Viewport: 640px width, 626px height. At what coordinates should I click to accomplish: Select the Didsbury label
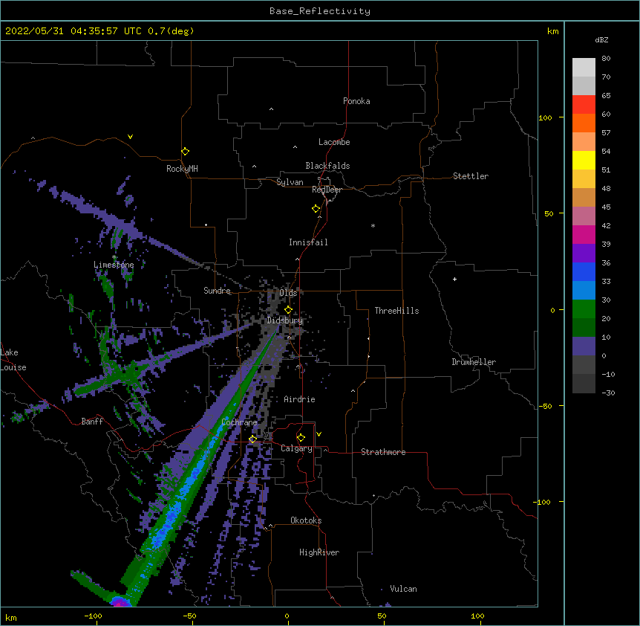[x=285, y=320]
